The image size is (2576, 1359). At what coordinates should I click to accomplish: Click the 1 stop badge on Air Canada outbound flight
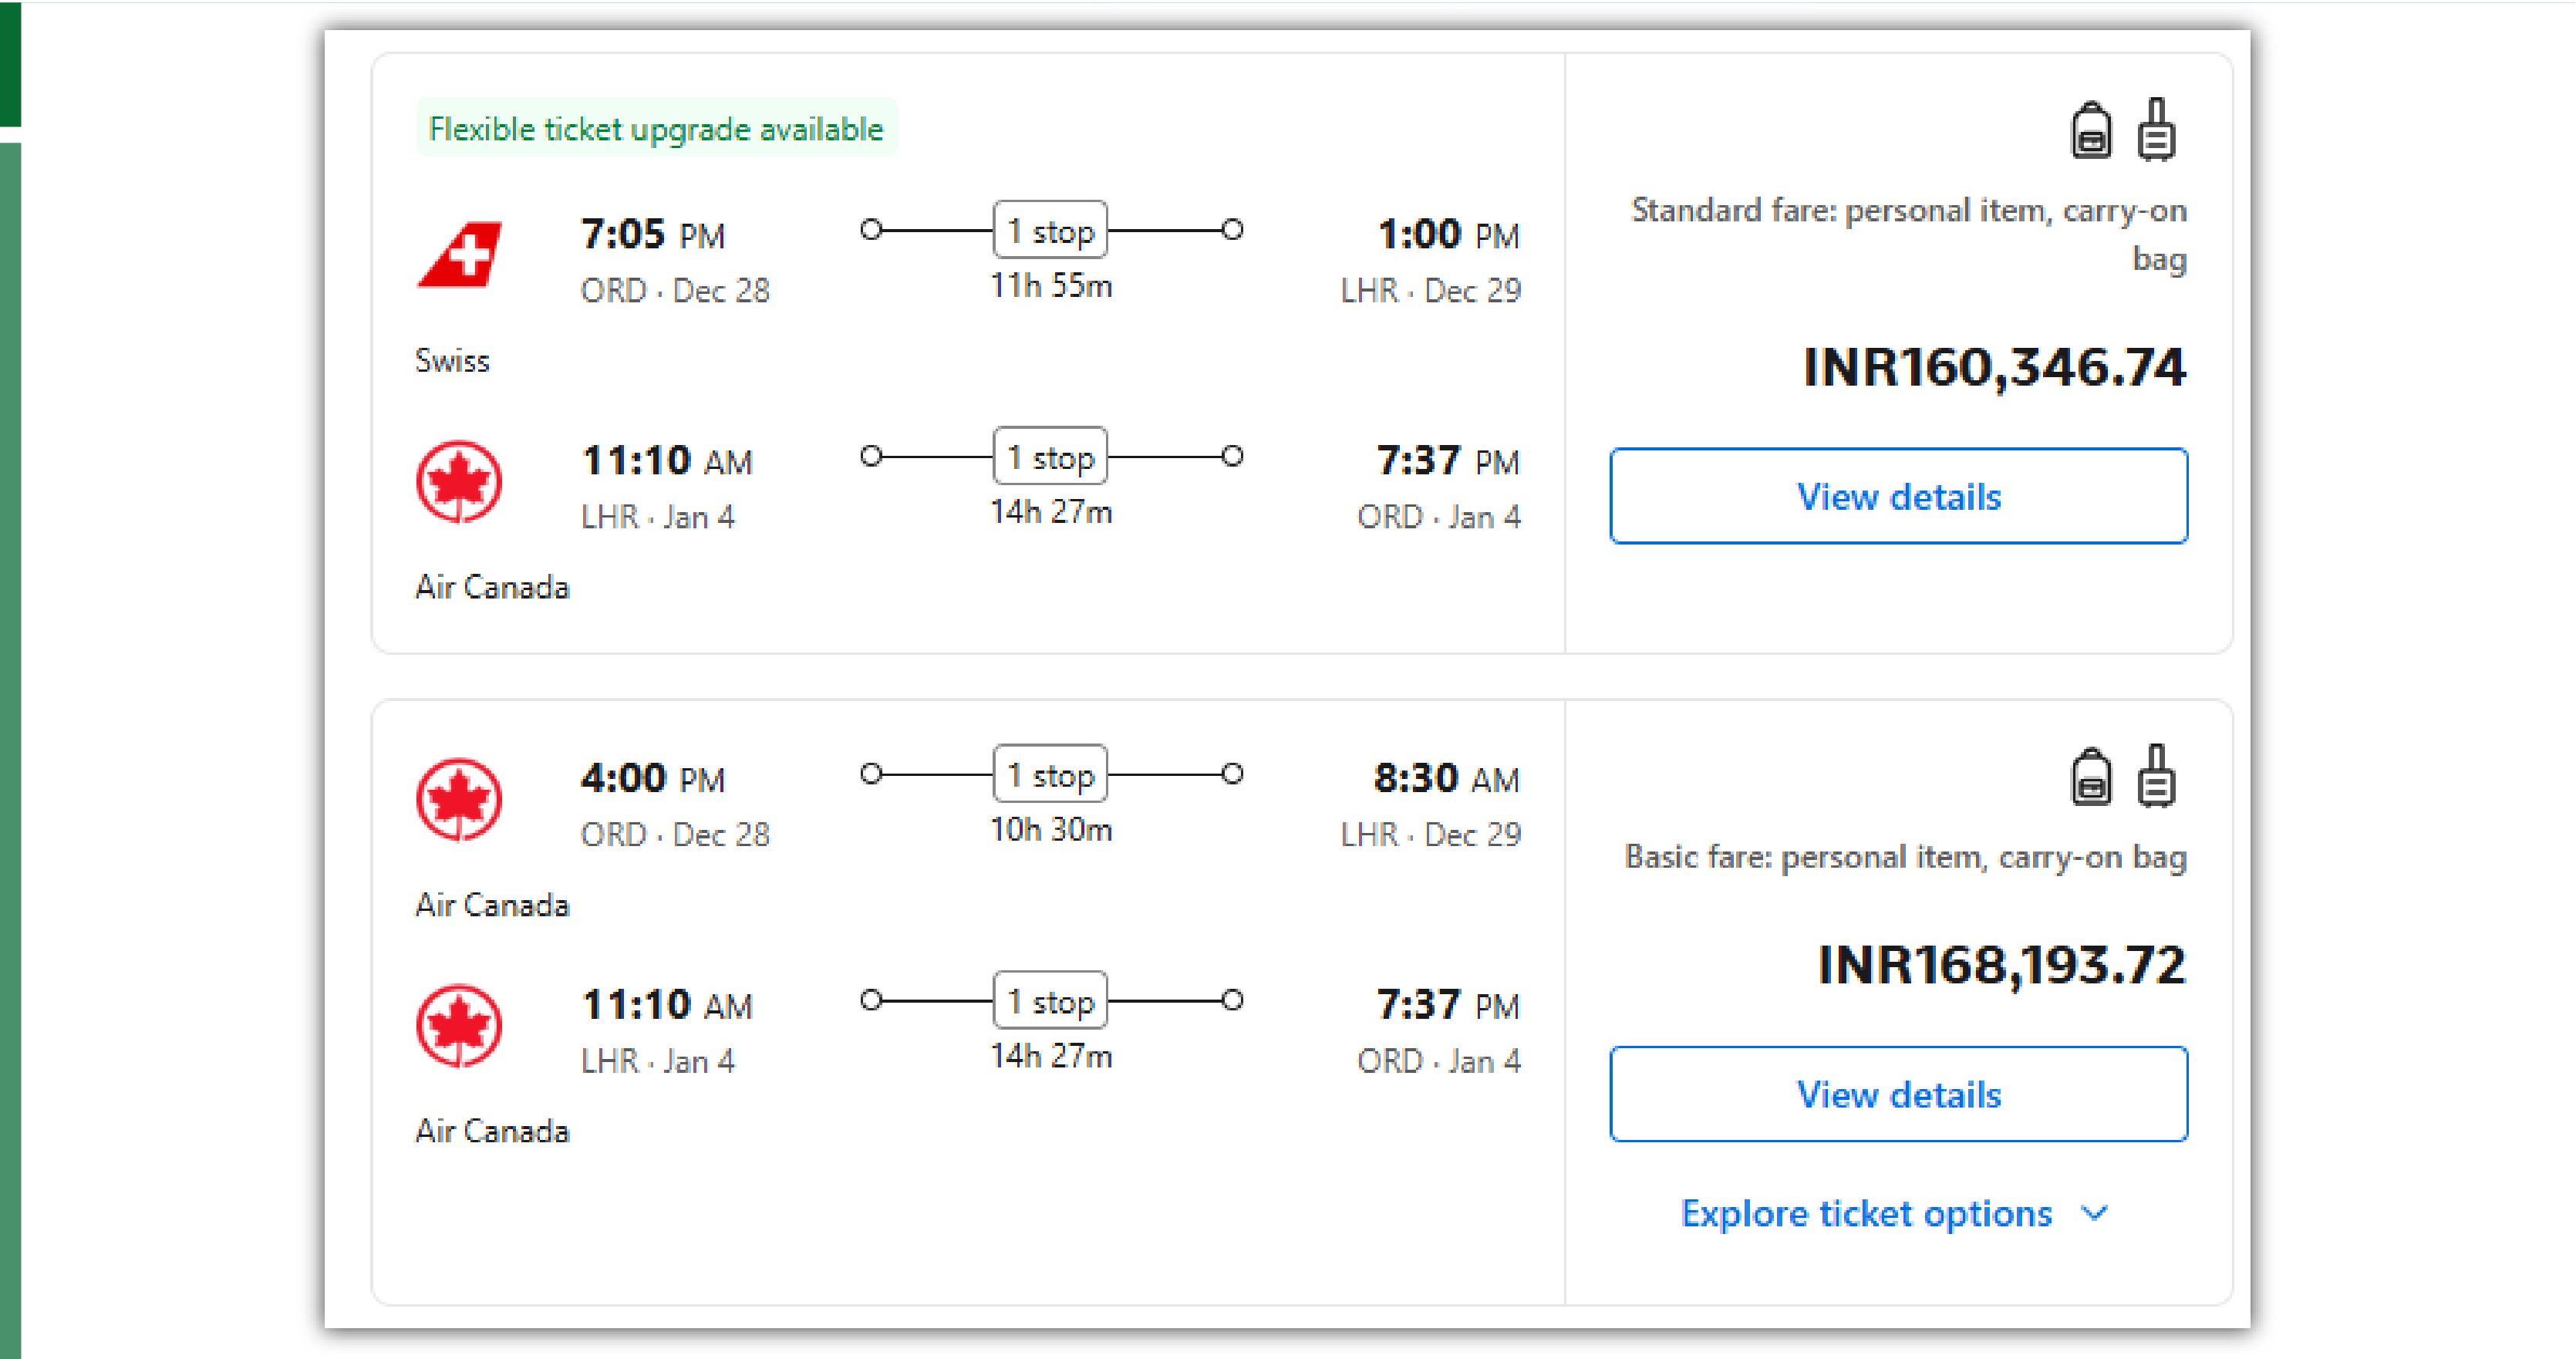click(x=1051, y=778)
